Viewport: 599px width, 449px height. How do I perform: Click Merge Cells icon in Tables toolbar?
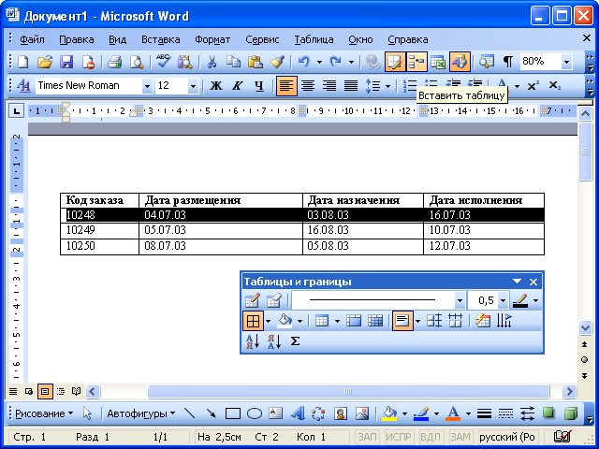(354, 321)
